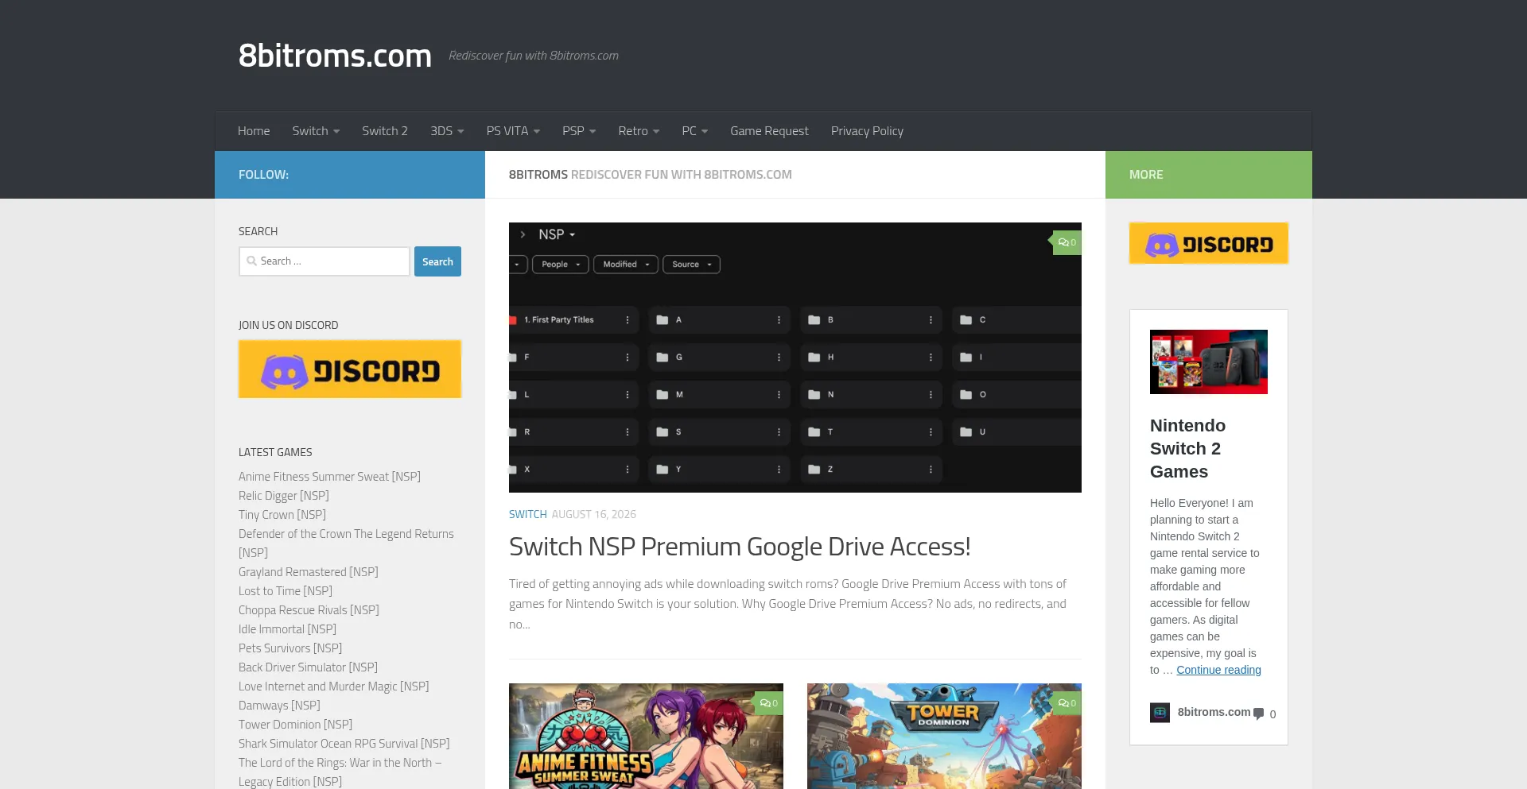Expand the Switch dropdown menu
The image size is (1527, 789).
pyautogui.click(x=316, y=131)
